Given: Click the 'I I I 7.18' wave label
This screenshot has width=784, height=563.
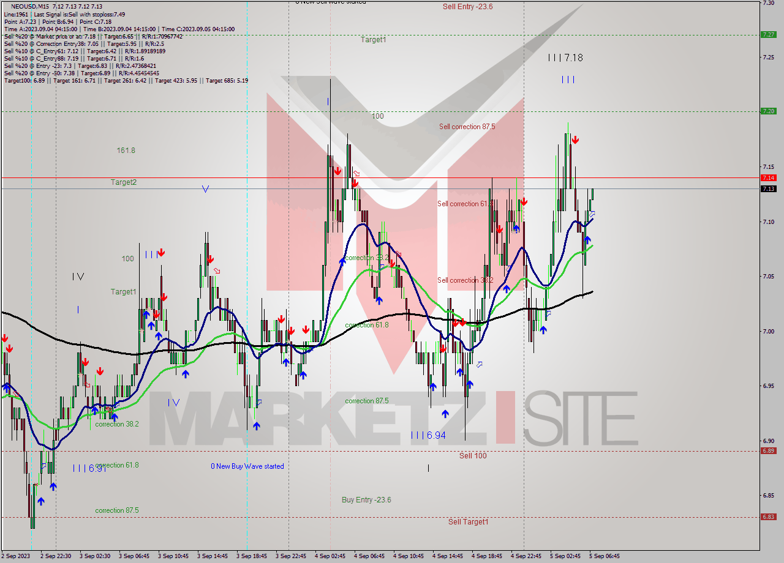Looking at the screenshot, I should (x=565, y=58).
